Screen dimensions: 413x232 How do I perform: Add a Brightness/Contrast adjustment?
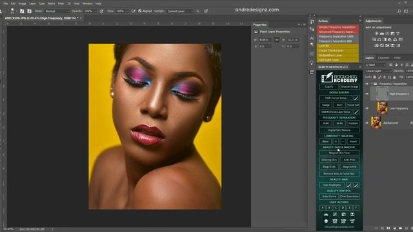click(376, 34)
